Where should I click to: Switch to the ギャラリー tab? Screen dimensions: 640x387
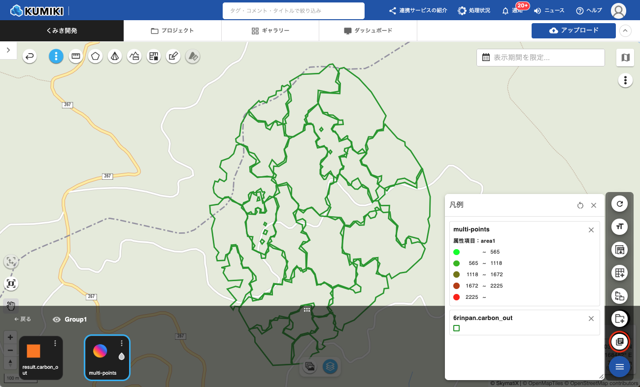pyautogui.click(x=270, y=31)
